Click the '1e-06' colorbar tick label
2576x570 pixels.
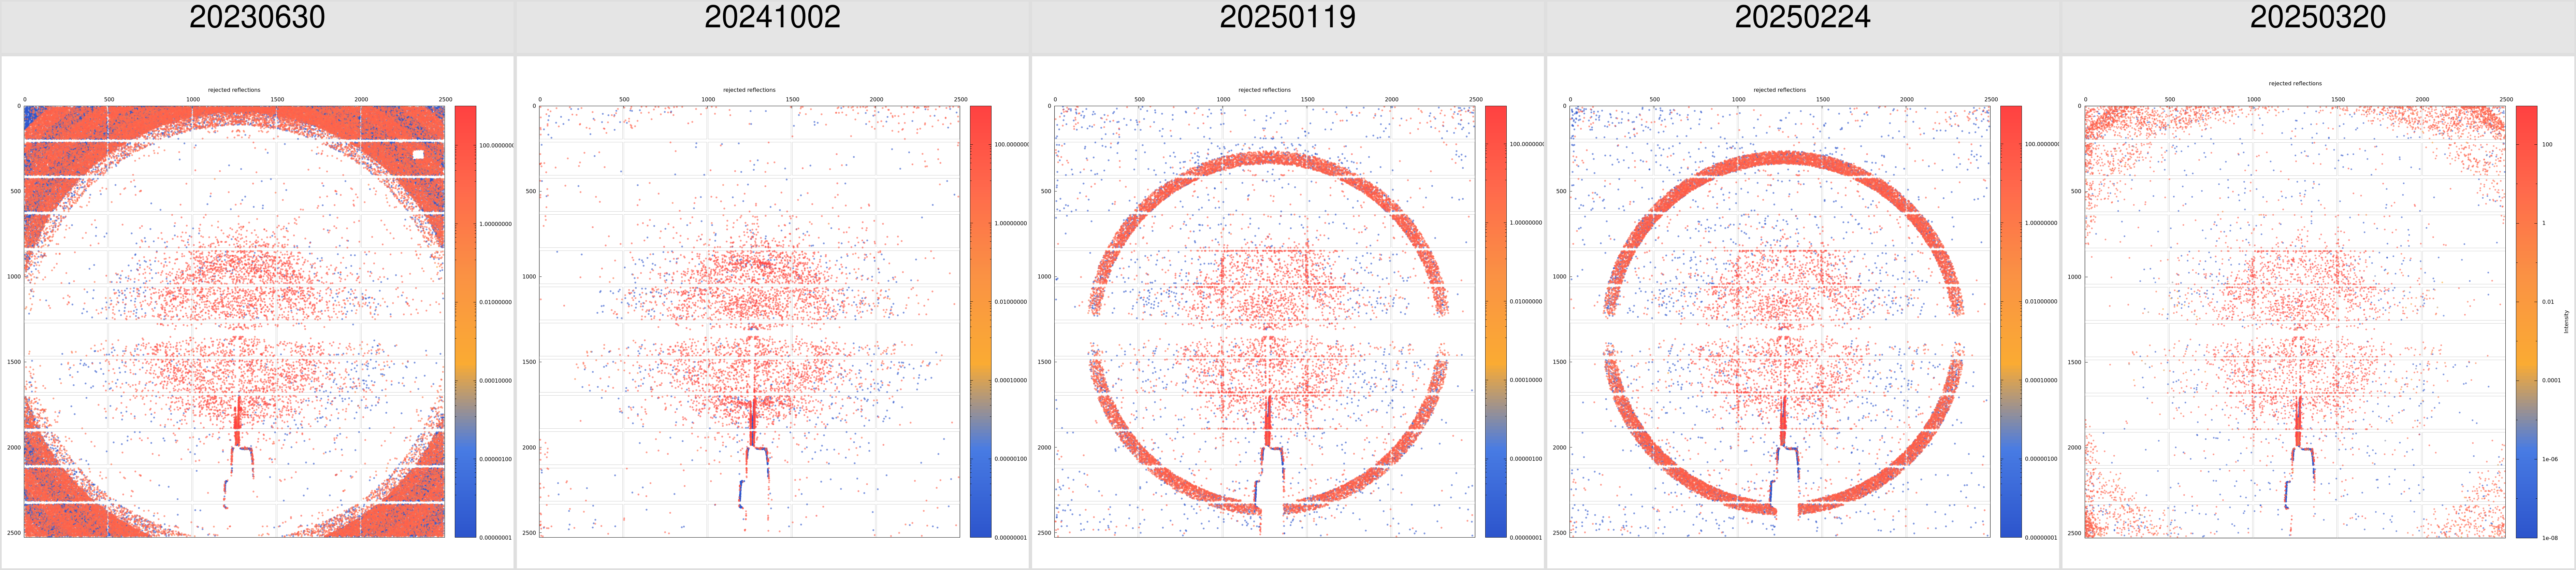click(x=2550, y=459)
